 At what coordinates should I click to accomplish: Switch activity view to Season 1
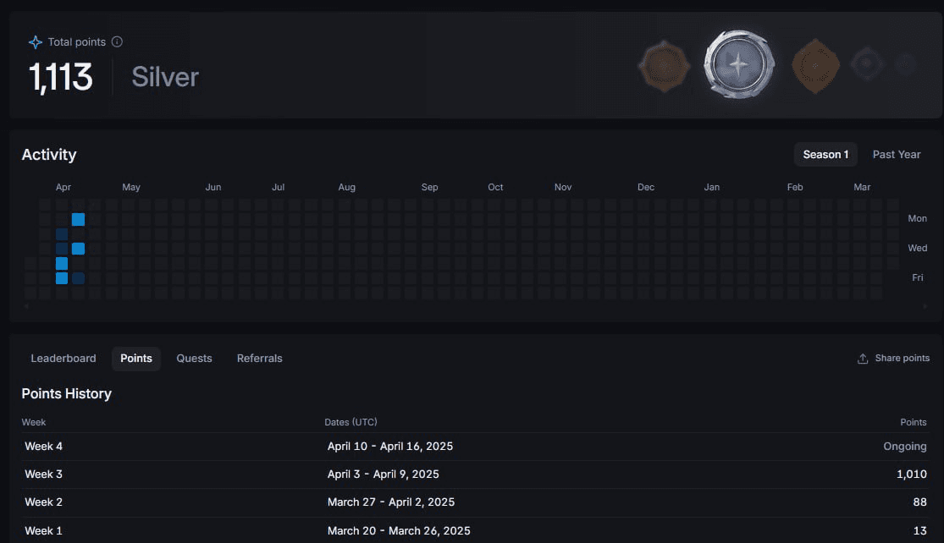click(825, 155)
